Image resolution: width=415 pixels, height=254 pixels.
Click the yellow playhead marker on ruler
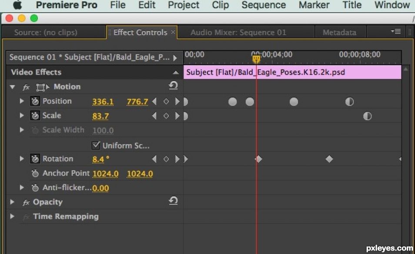pos(256,59)
